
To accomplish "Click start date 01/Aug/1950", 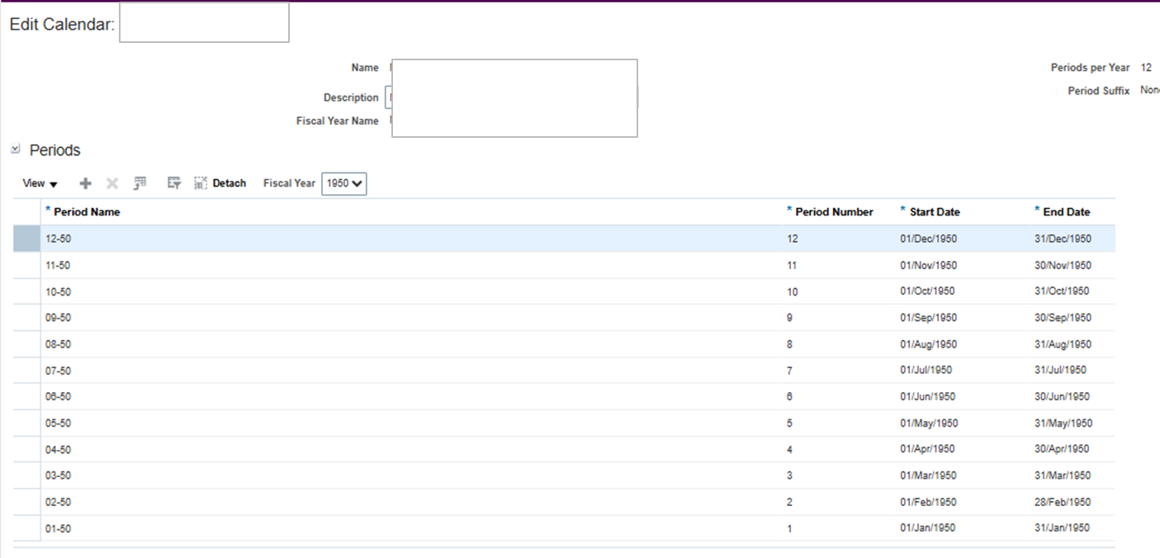I will pyautogui.click(x=928, y=344).
